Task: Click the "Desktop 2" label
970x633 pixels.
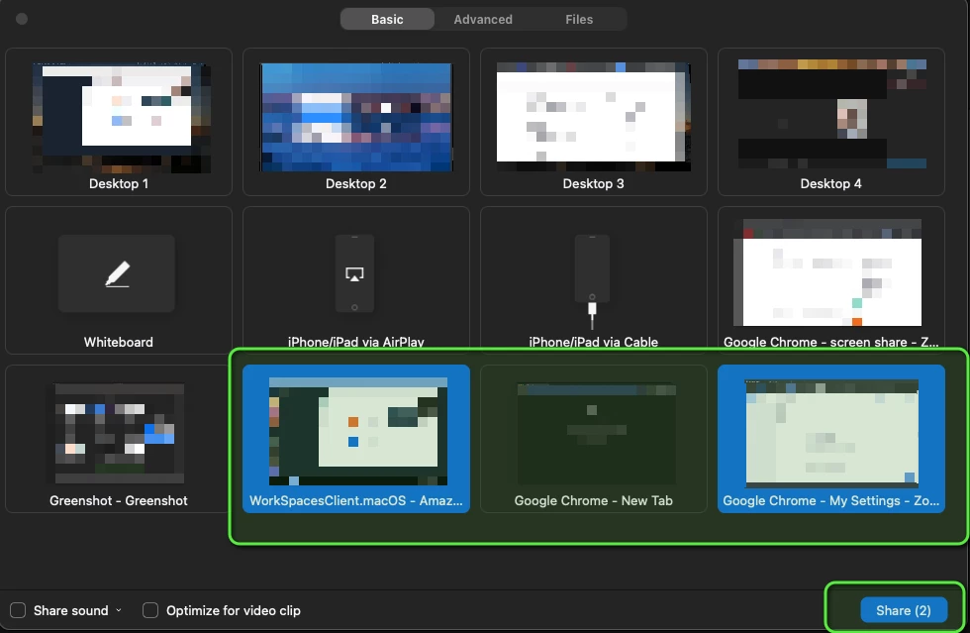Action: click(355, 183)
